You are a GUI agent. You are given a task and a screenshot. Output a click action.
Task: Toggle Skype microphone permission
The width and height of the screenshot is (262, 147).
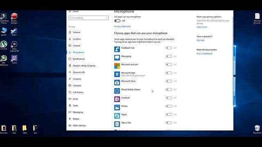tap(169, 115)
